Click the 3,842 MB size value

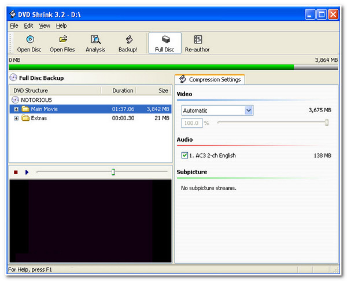[x=158, y=109]
